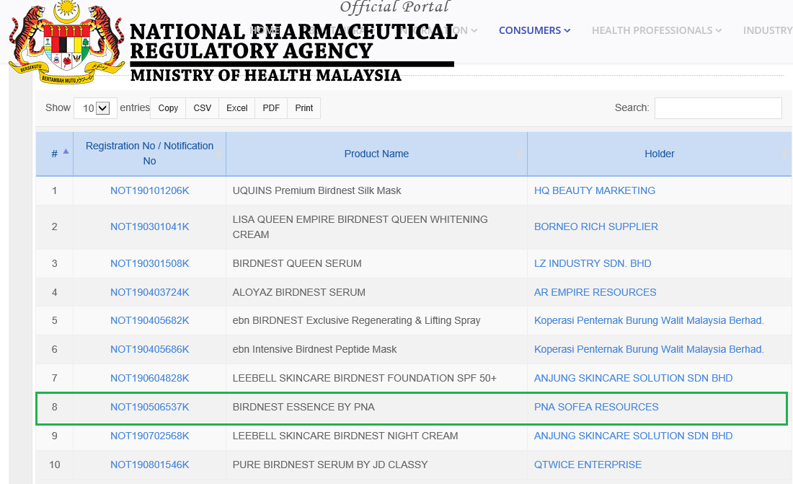Open notification NOT190702568K
The width and height of the screenshot is (793, 484).
(x=150, y=436)
